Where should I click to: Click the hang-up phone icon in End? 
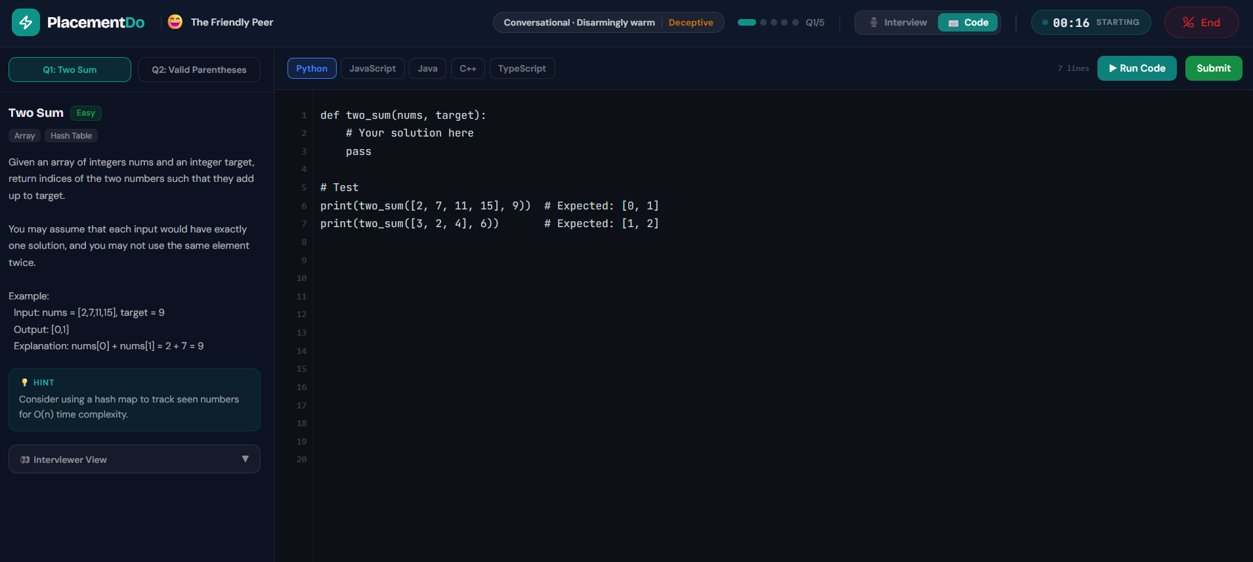tap(1188, 22)
